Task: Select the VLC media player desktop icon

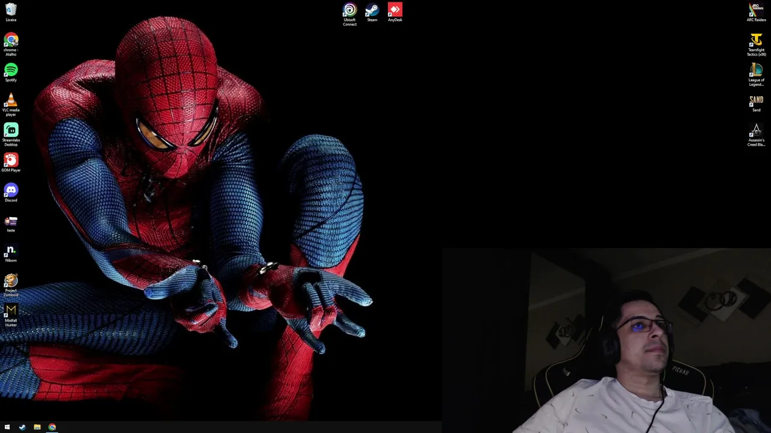Action: click(11, 105)
